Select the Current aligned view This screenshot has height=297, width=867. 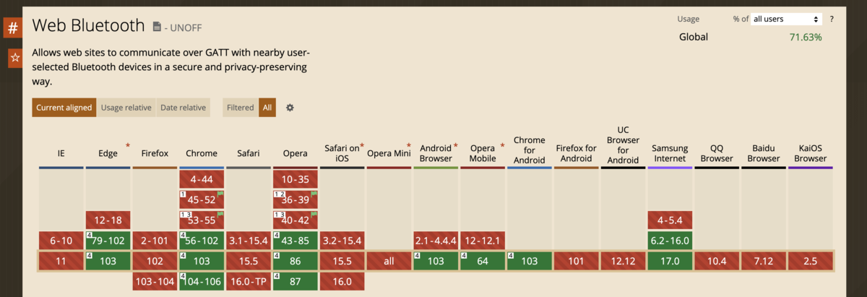click(x=64, y=108)
